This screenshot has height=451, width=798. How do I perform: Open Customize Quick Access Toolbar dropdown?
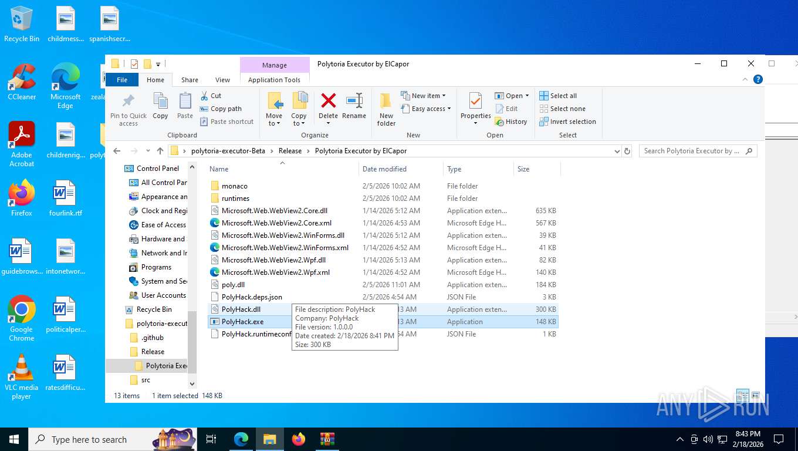click(x=158, y=64)
